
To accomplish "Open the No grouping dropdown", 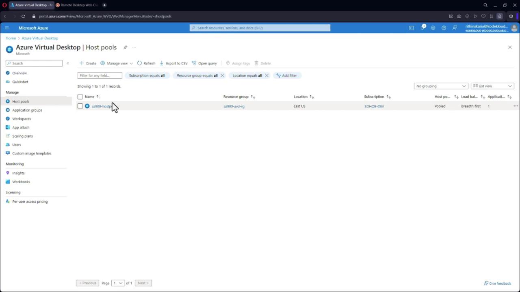I will pos(441,86).
